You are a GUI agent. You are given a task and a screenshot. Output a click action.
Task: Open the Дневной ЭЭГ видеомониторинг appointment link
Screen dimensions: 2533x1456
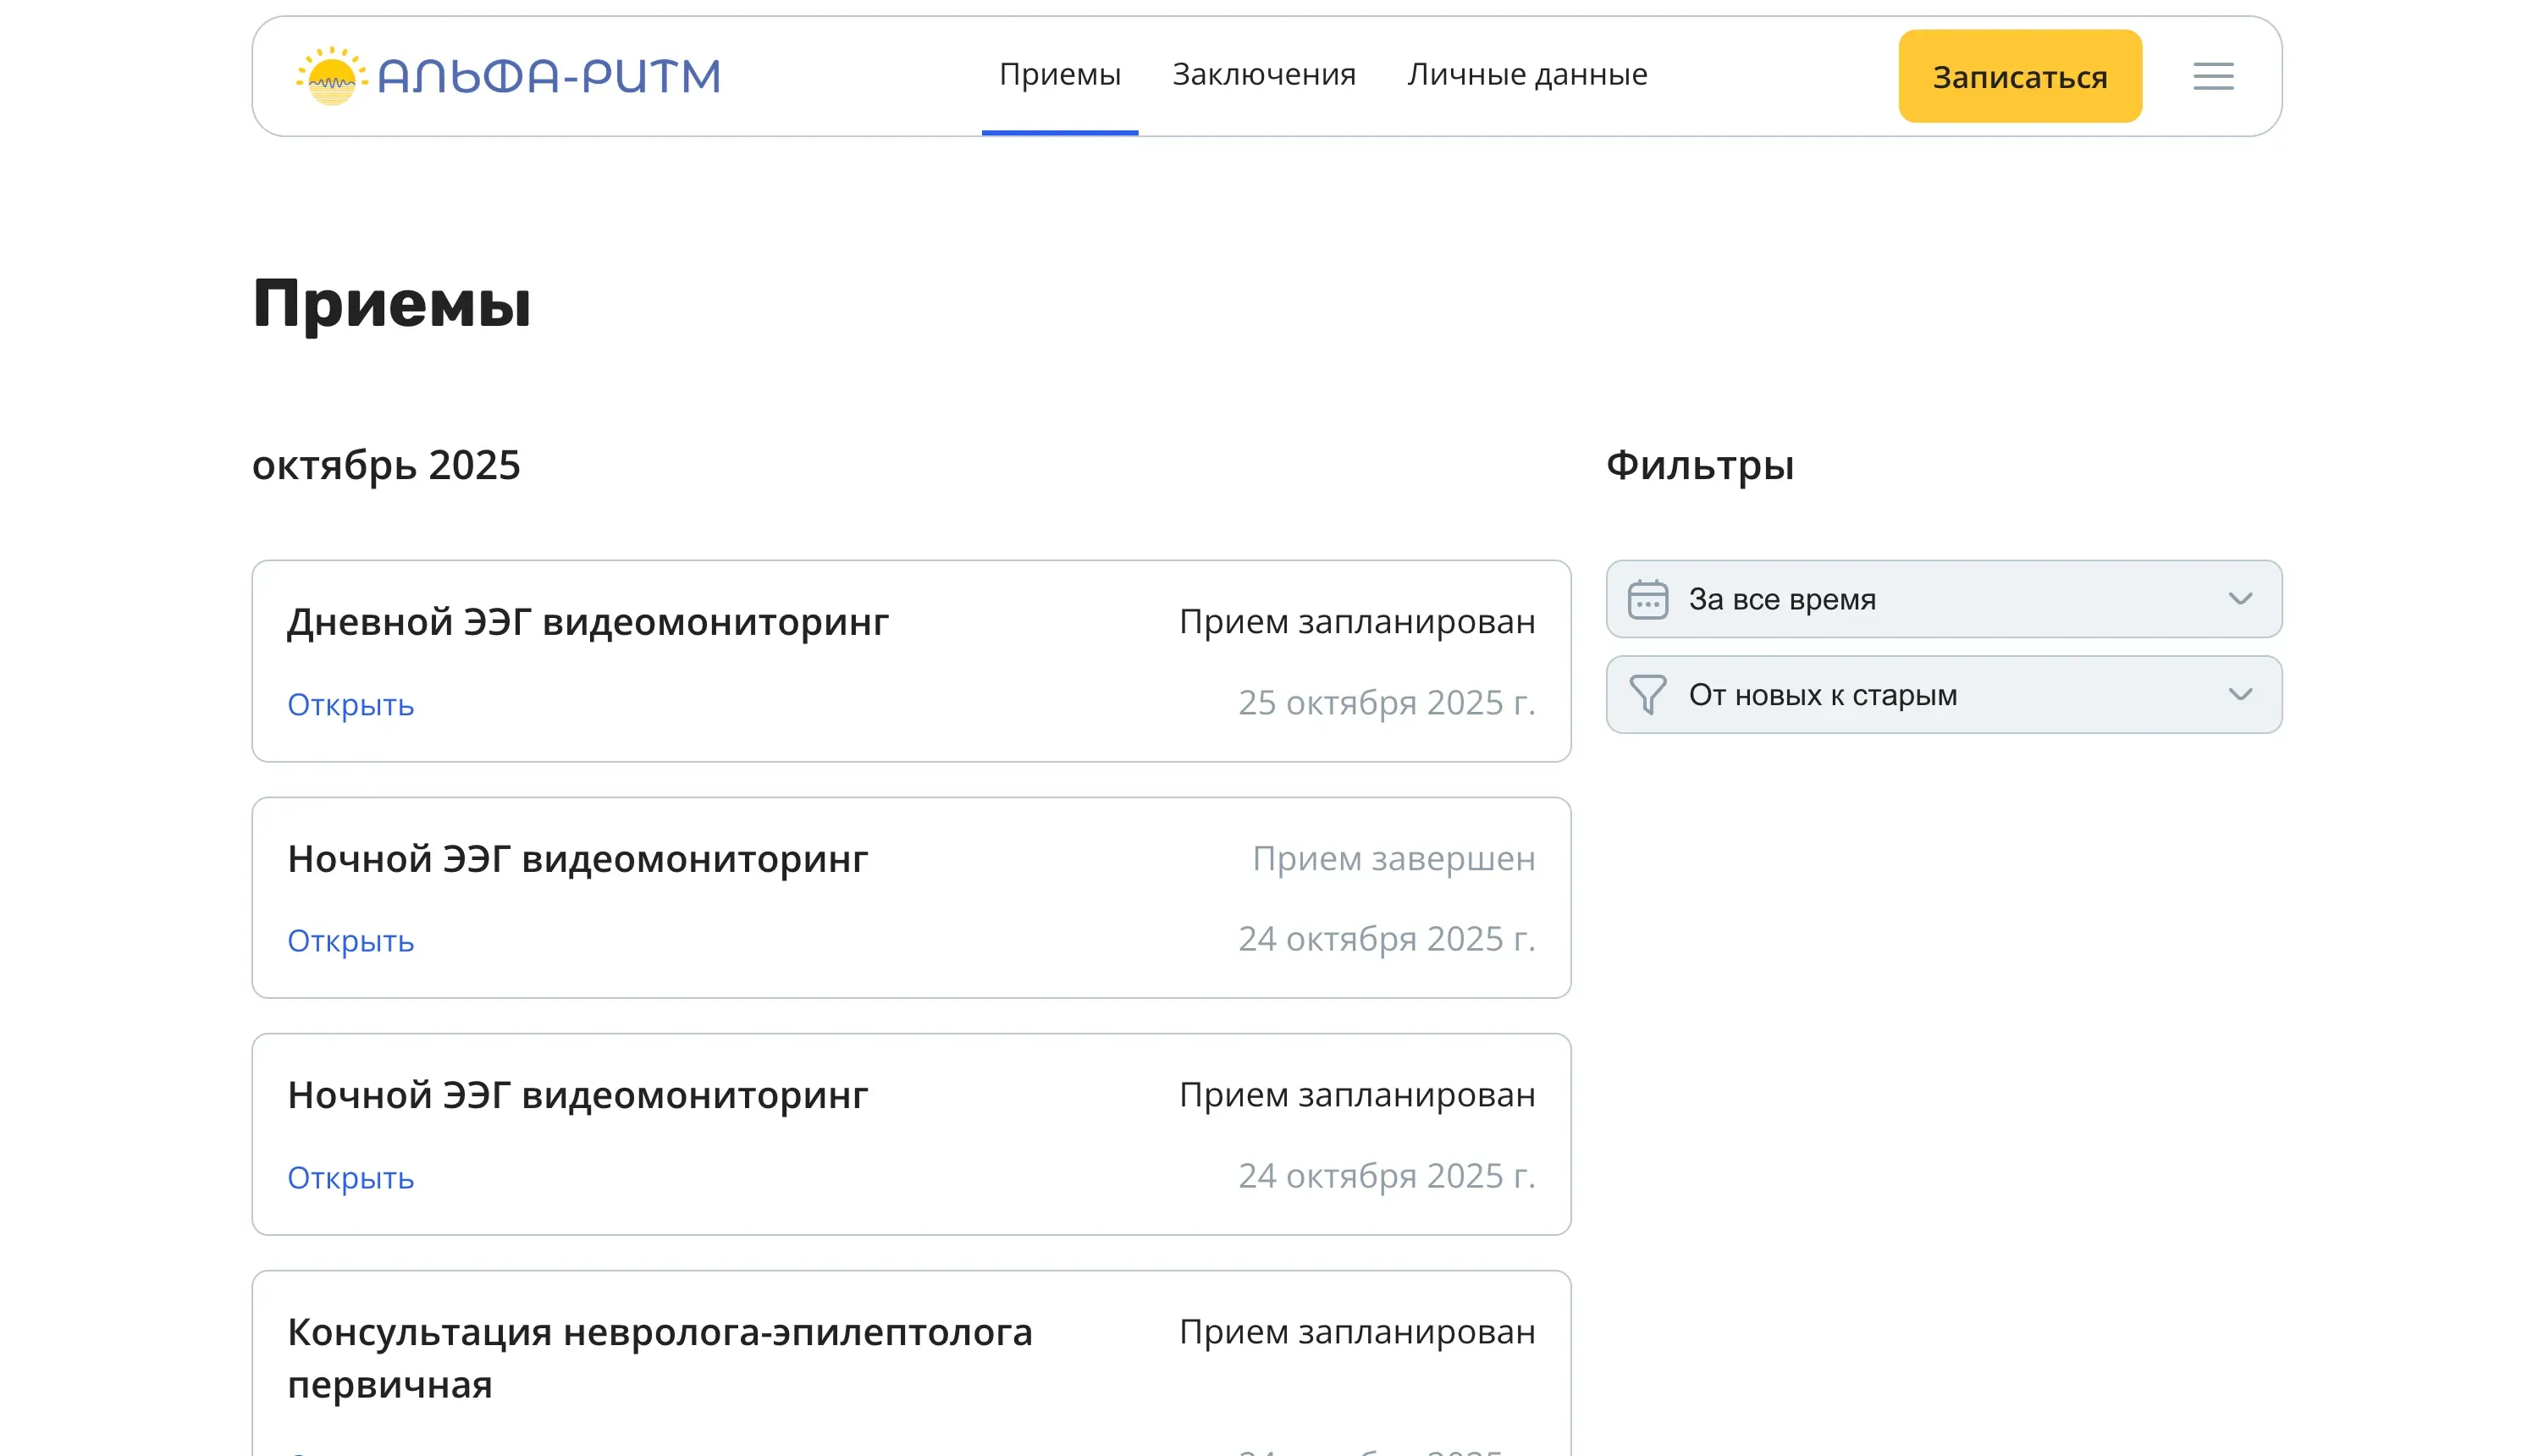350,705
